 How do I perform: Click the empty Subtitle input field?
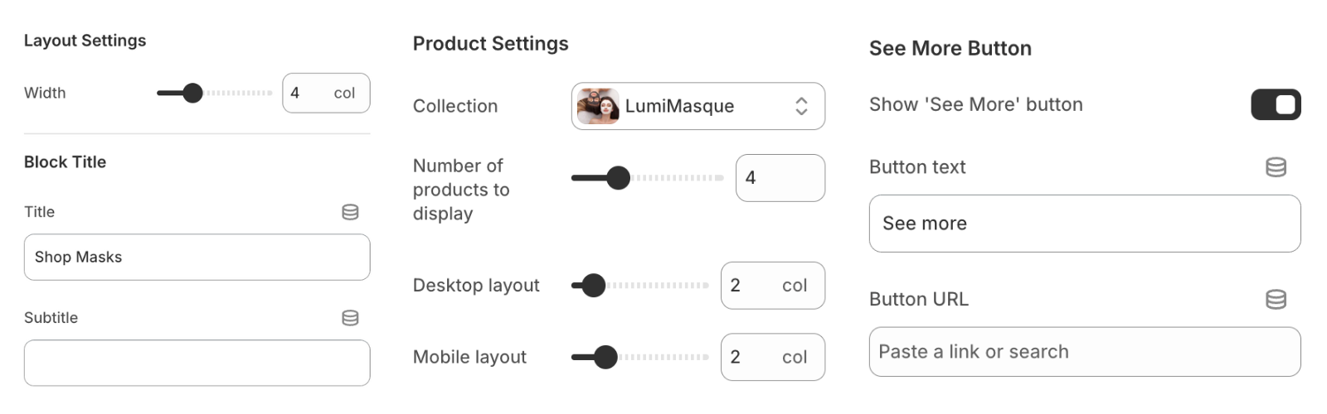pos(197,363)
